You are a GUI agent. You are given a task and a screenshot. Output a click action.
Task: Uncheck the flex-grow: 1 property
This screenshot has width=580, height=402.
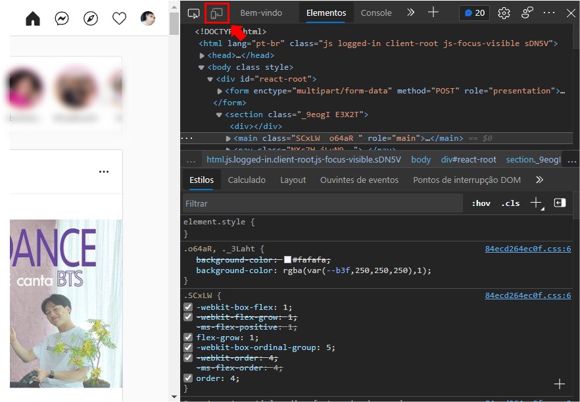click(x=188, y=338)
